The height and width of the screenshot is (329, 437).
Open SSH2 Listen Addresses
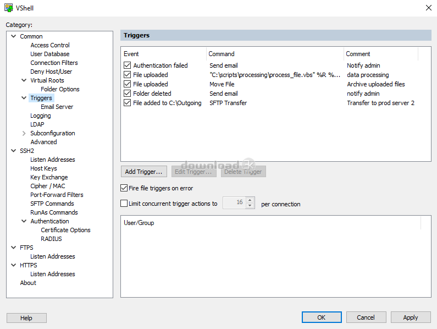coord(53,160)
